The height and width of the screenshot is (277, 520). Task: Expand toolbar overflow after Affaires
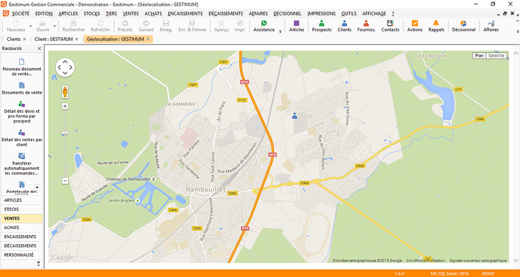(x=518, y=31)
